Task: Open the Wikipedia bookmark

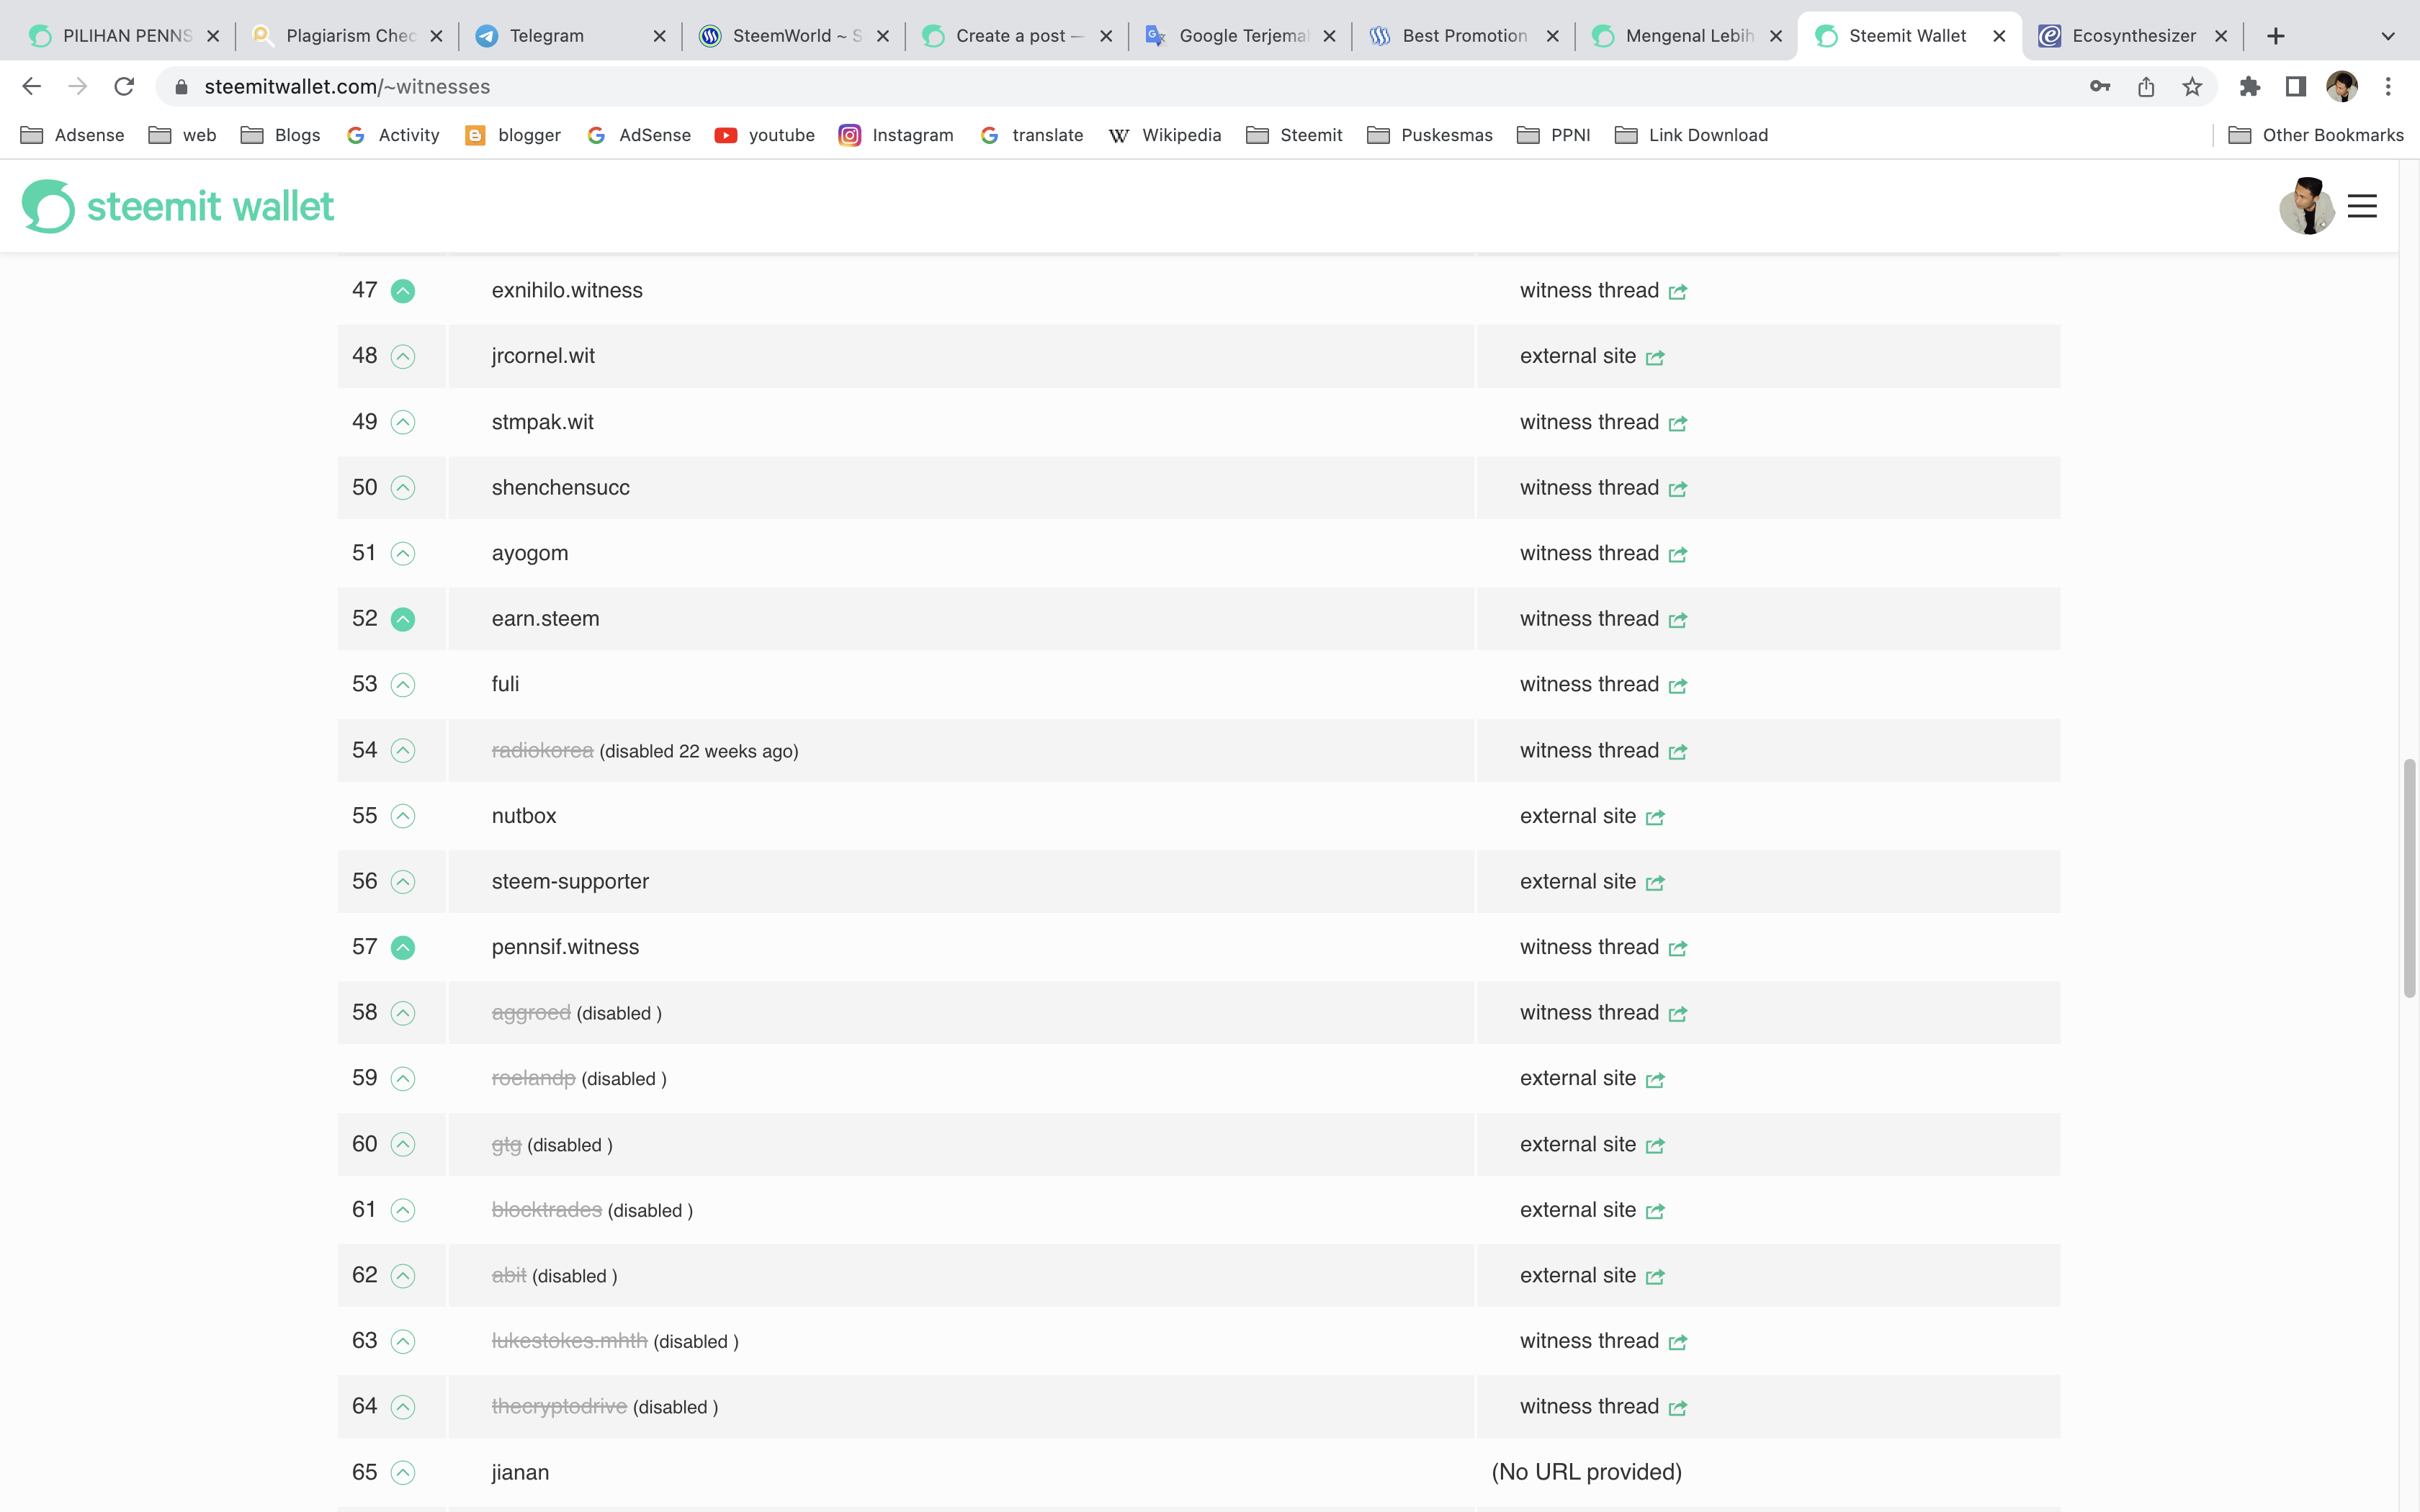Action: click(1164, 135)
